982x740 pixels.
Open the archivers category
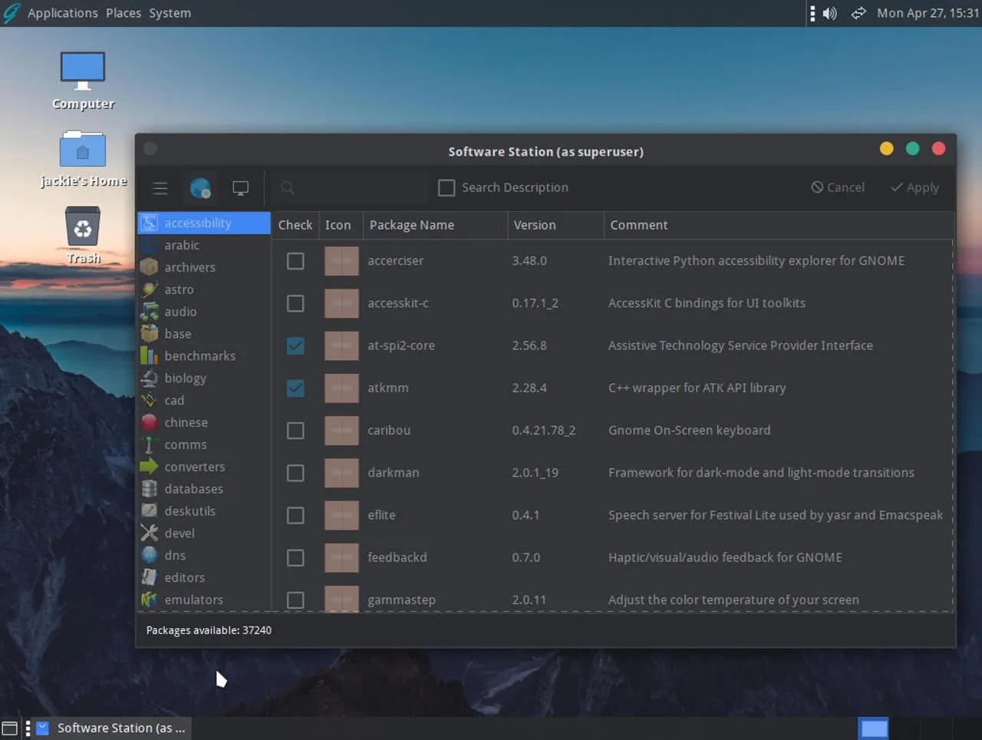204,267
